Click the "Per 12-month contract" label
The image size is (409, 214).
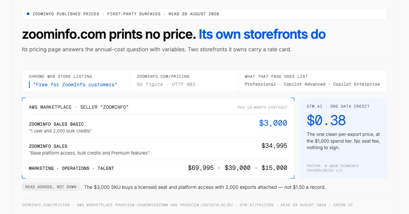pyautogui.click(x=262, y=107)
